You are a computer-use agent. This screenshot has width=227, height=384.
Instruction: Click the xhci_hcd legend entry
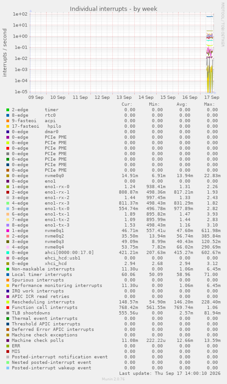(39, 264)
